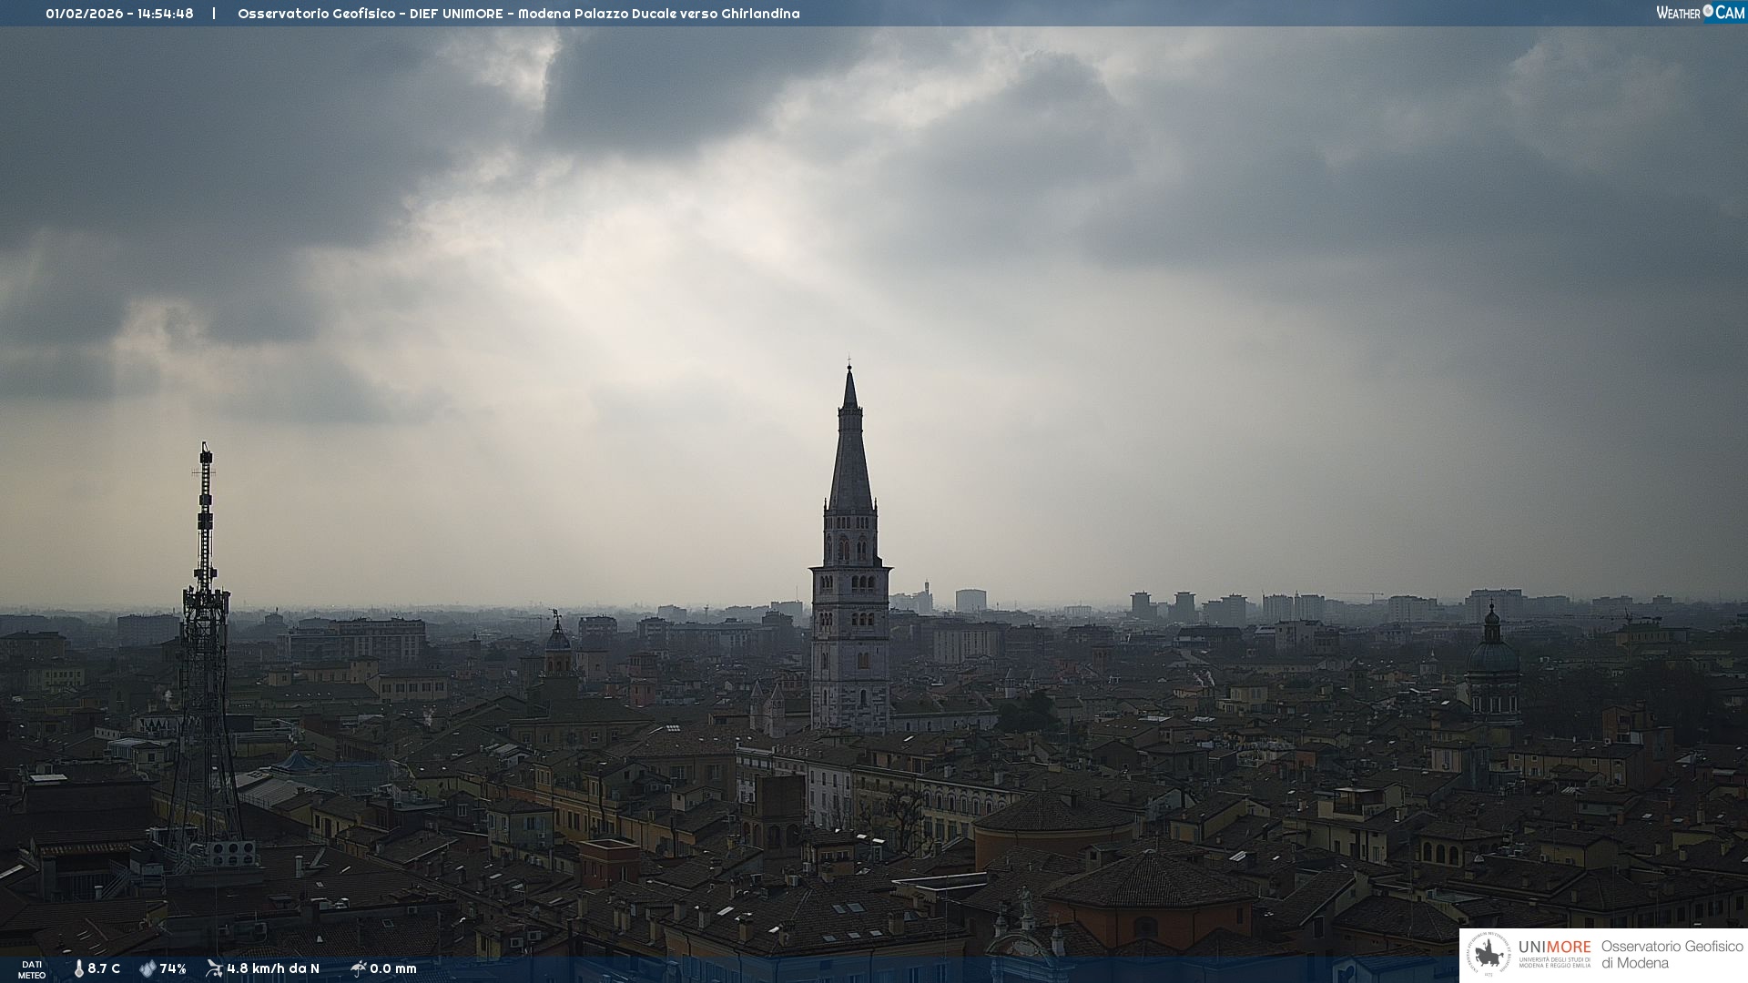Click the thermometer temperature icon
This screenshot has height=983, width=1748.
(x=78, y=968)
